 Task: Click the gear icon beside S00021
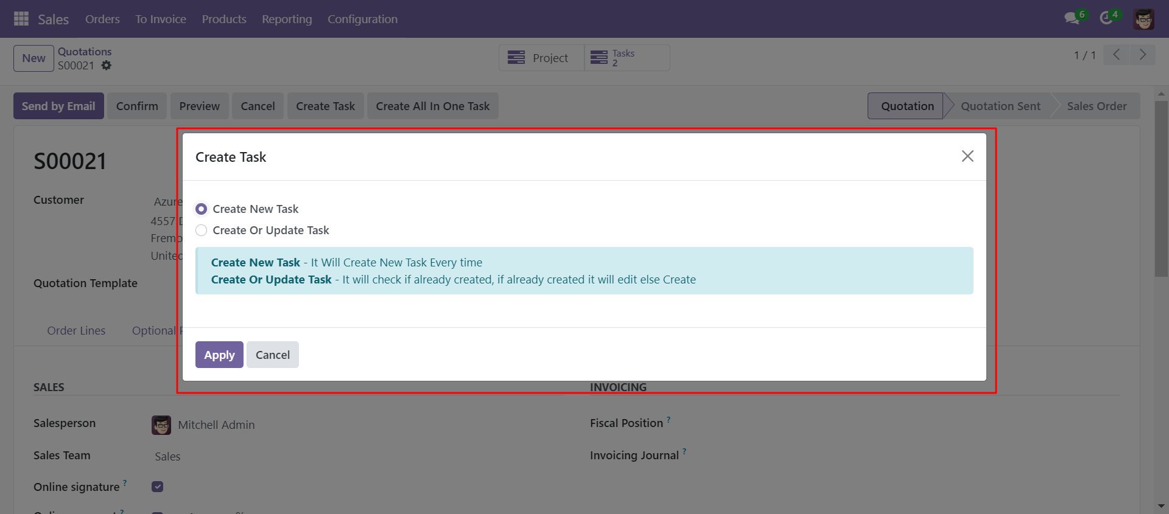pos(107,65)
